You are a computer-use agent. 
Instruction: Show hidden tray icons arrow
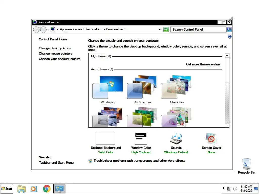[223, 188]
